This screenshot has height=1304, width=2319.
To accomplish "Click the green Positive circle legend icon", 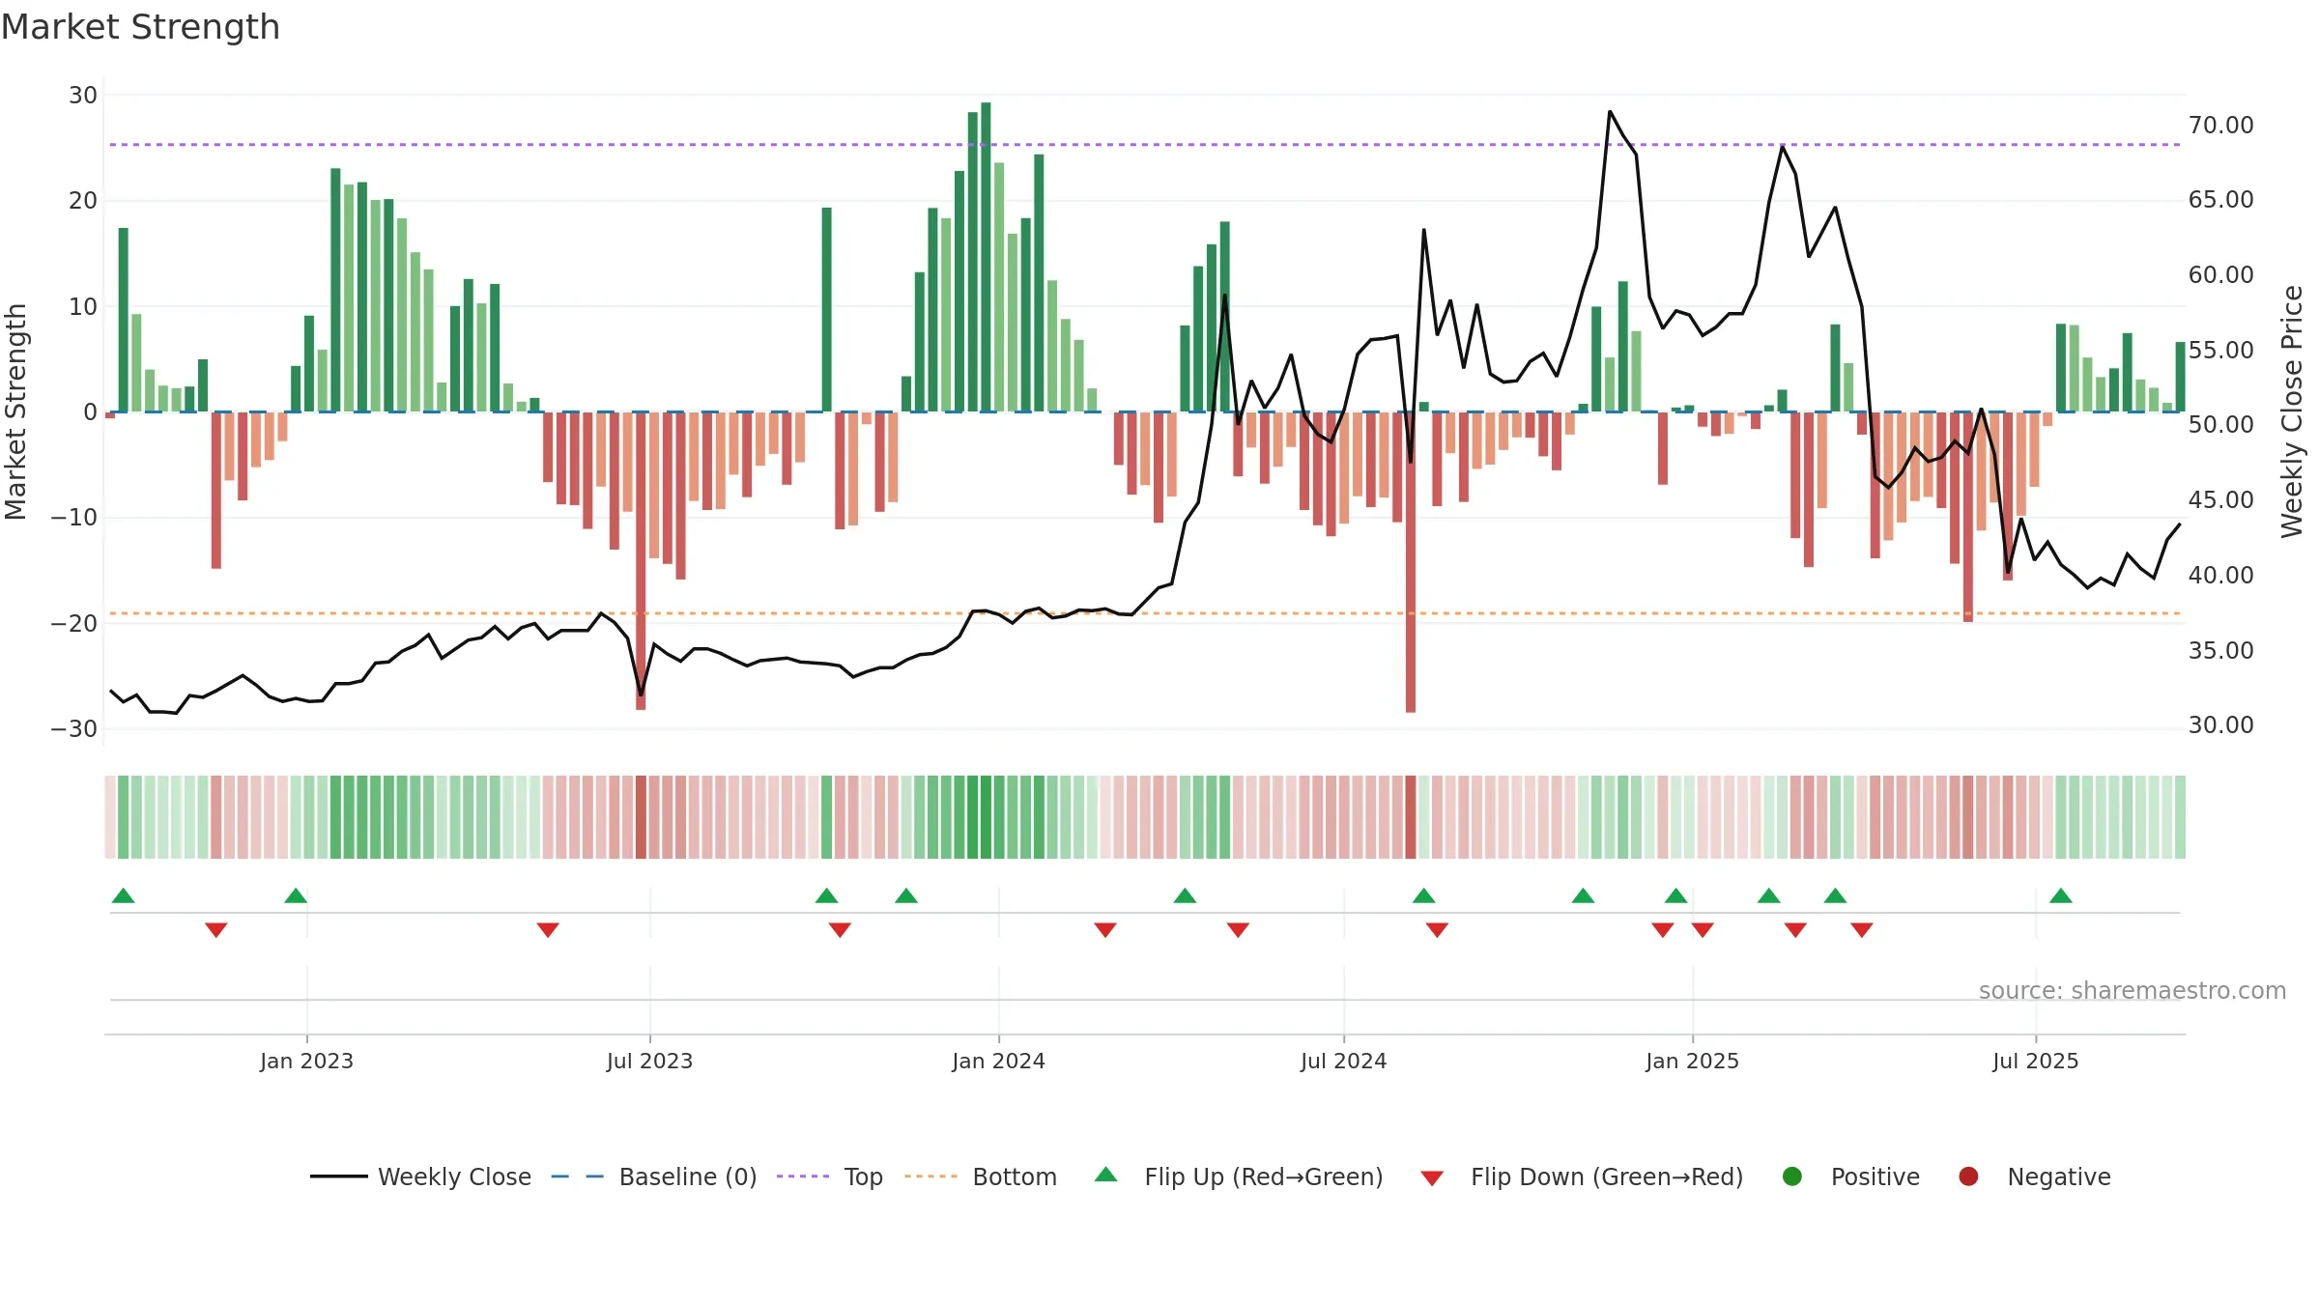I will point(1792,1176).
